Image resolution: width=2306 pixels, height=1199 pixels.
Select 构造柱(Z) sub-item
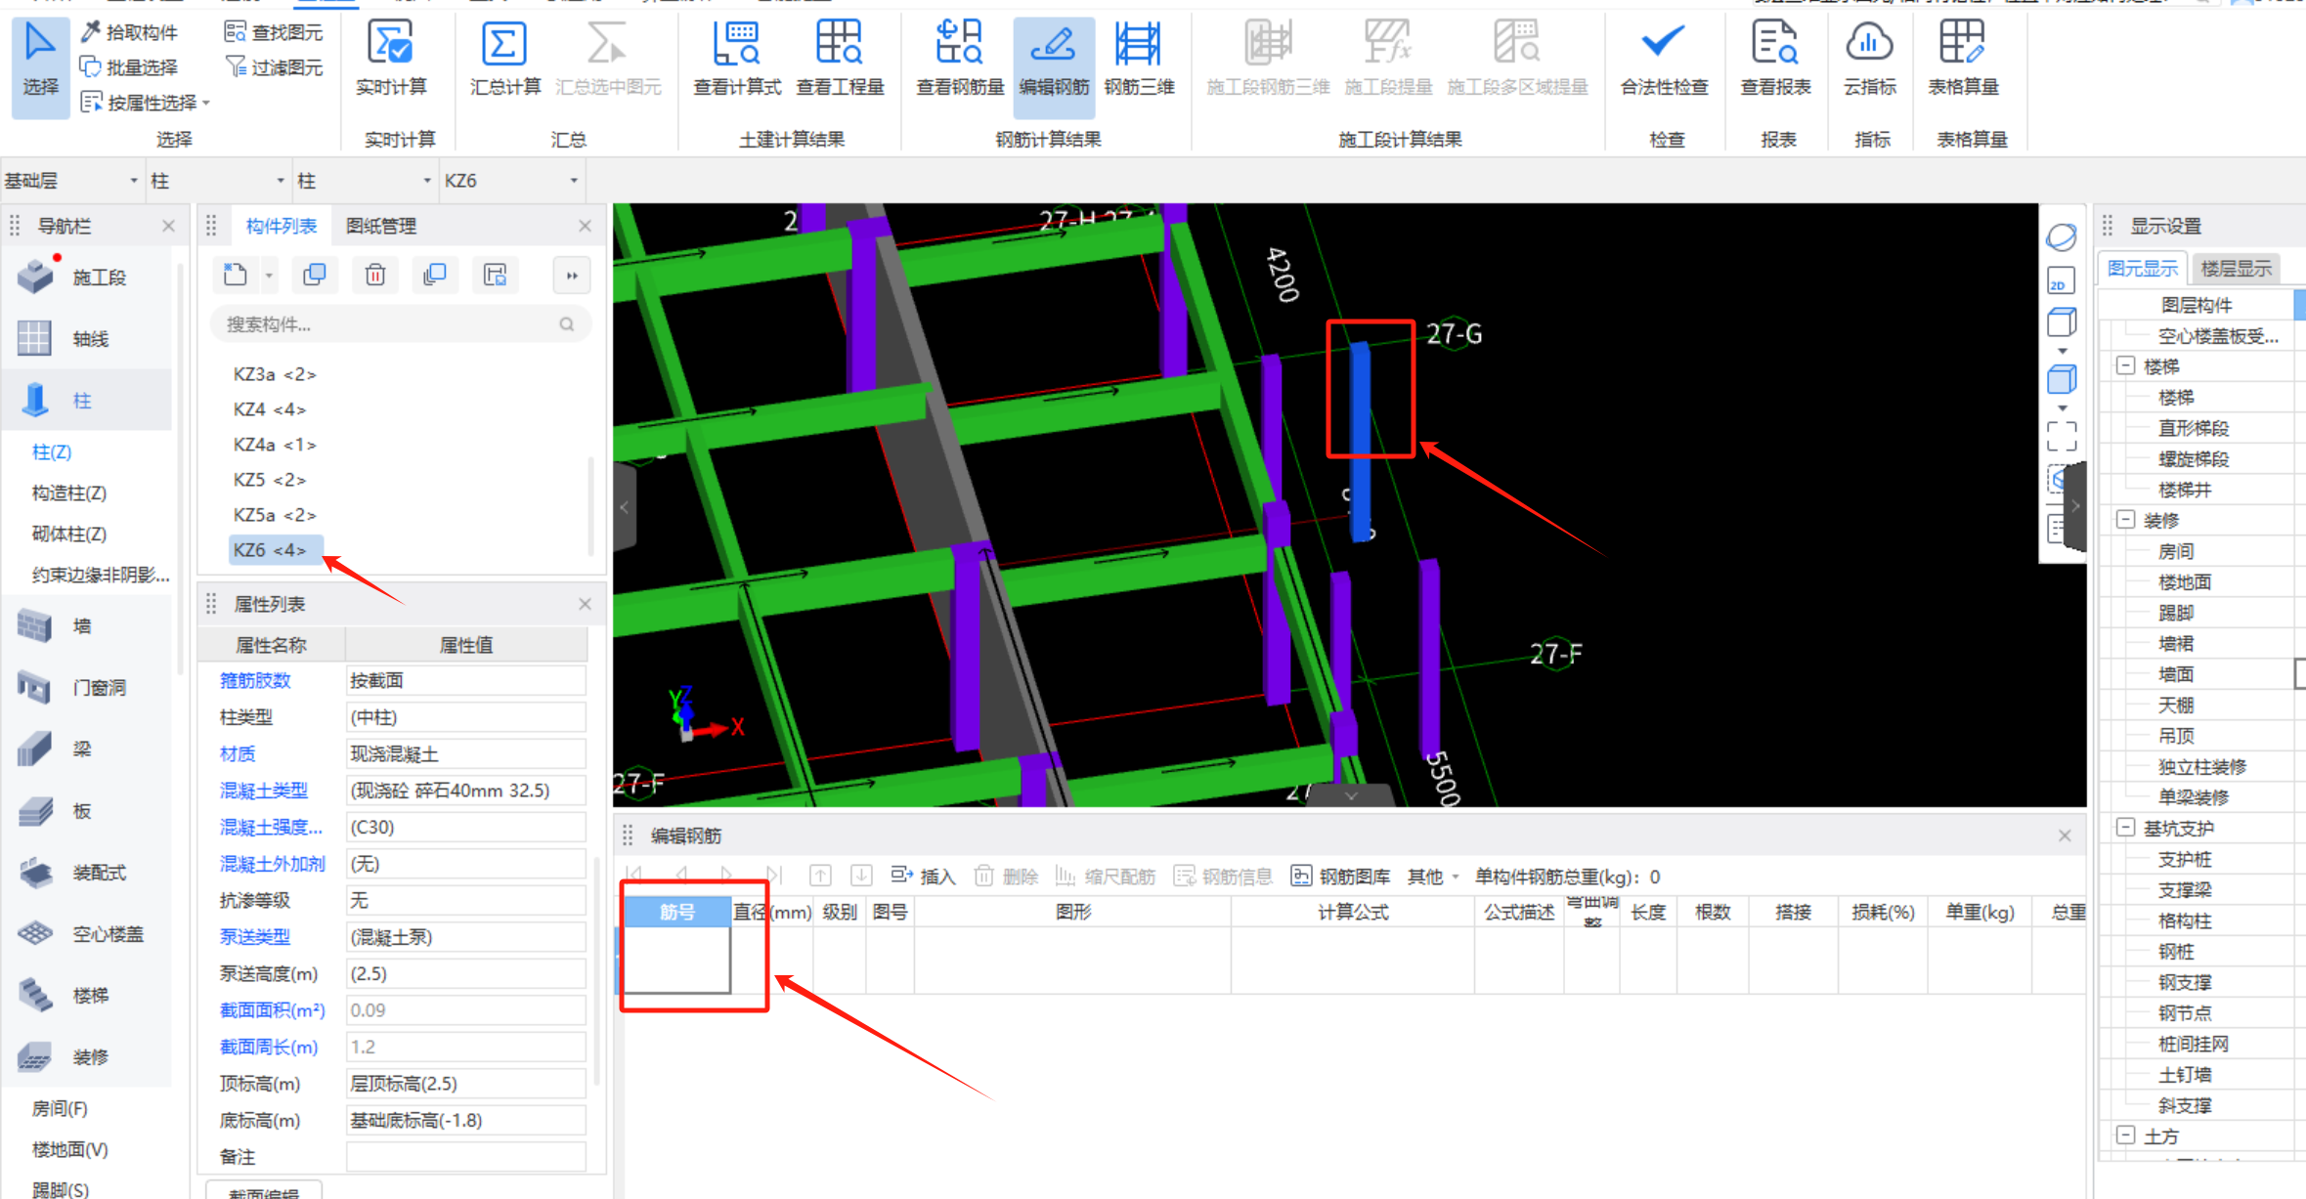coord(69,492)
